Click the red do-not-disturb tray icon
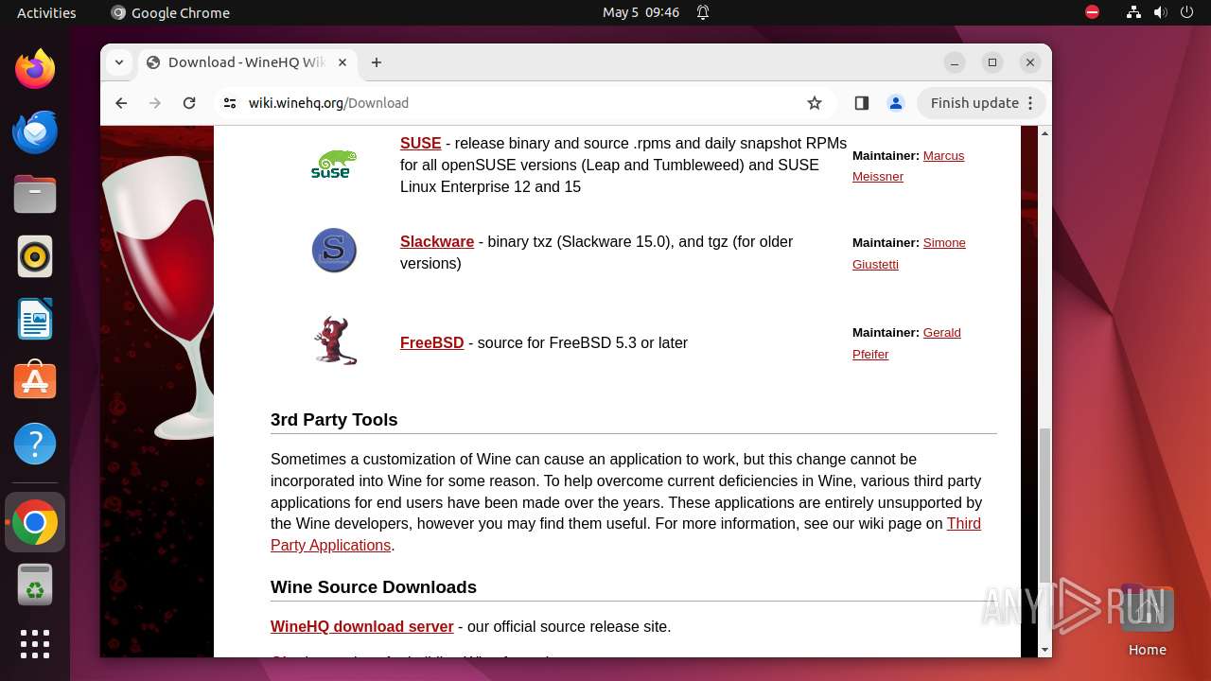1211x681 pixels. coord(1093,12)
